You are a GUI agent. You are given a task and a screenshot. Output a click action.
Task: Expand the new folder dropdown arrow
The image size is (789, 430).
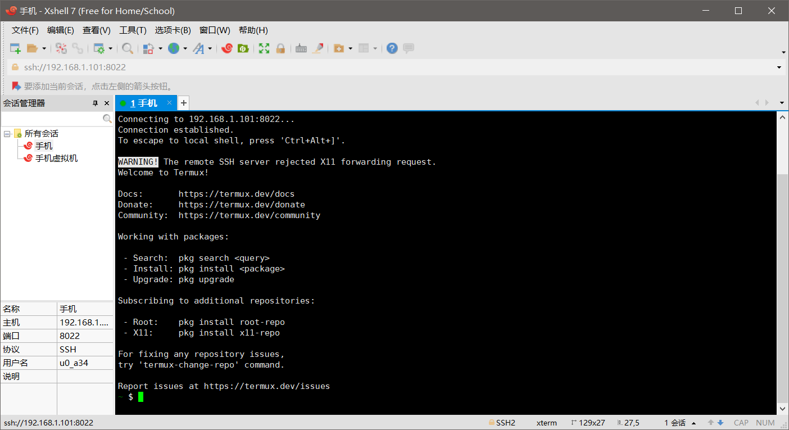(350, 48)
